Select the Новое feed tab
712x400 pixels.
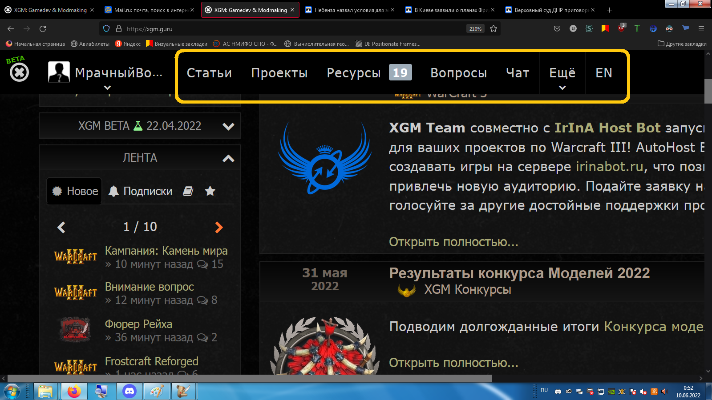pos(74,191)
